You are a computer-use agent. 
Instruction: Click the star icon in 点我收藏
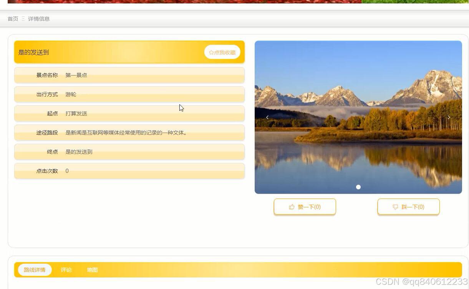point(211,53)
